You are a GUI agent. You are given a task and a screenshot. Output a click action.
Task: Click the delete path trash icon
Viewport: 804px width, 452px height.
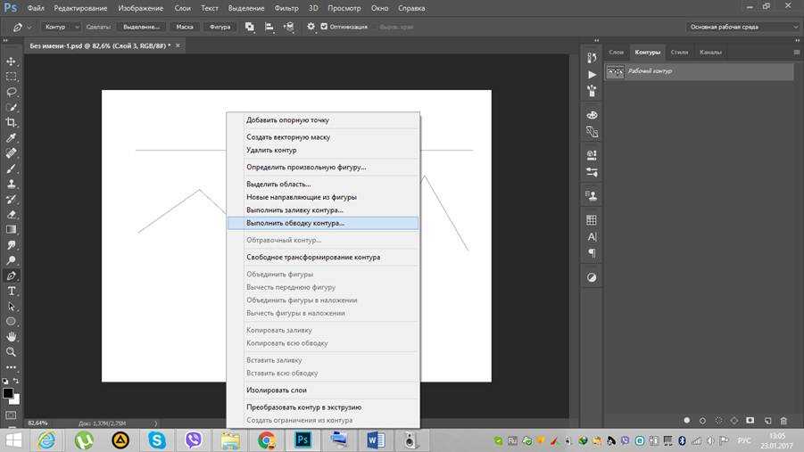point(783,420)
